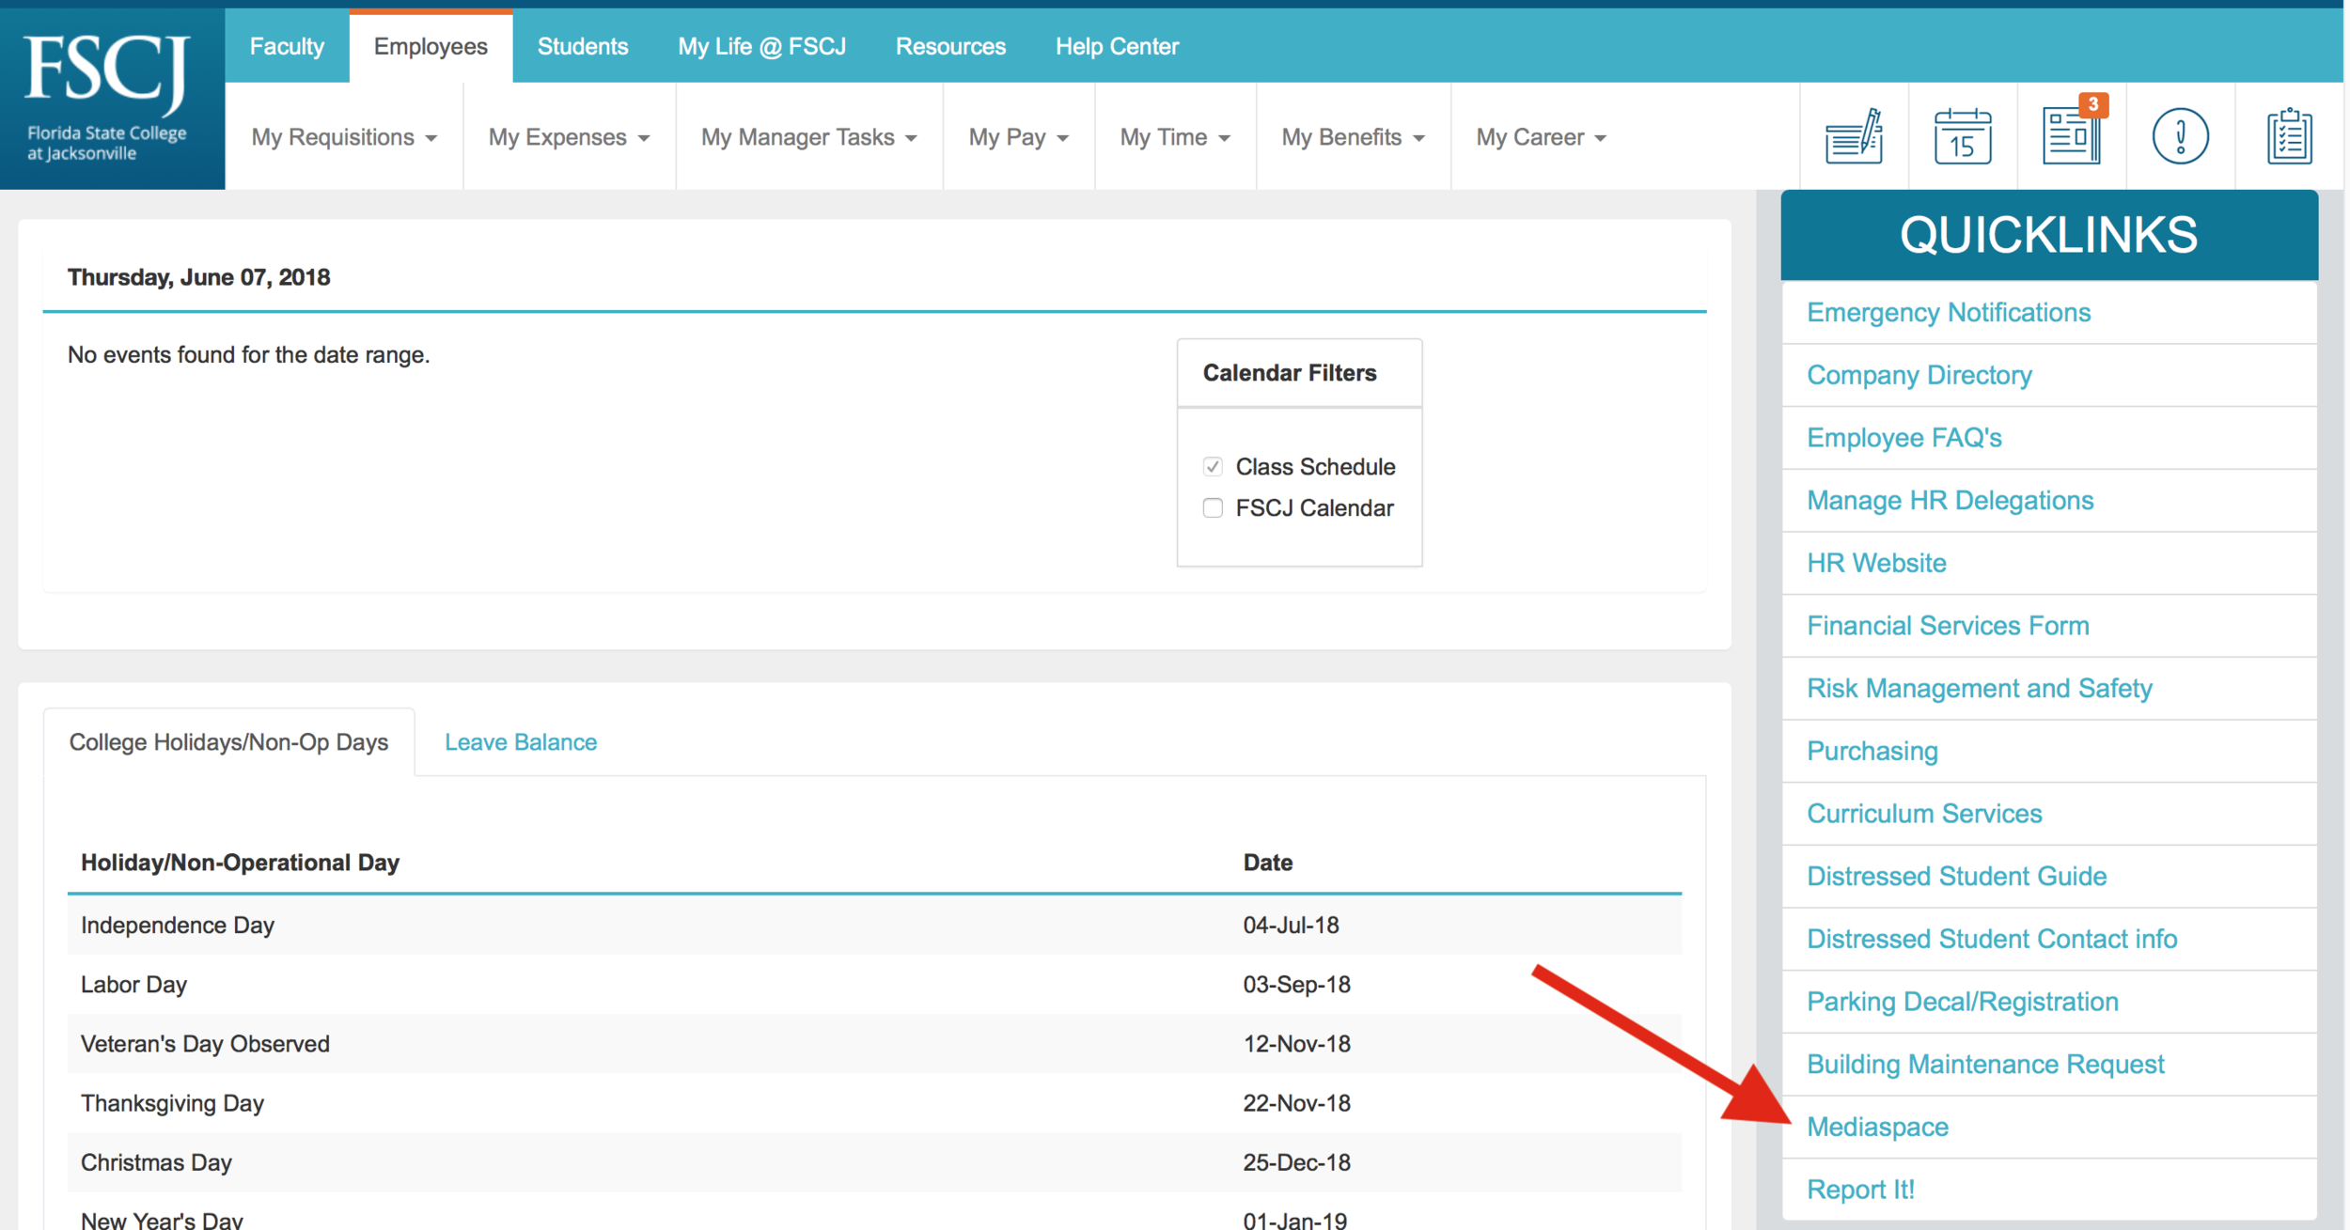
Task: Switch to the Faculty tab
Action: (287, 46)
